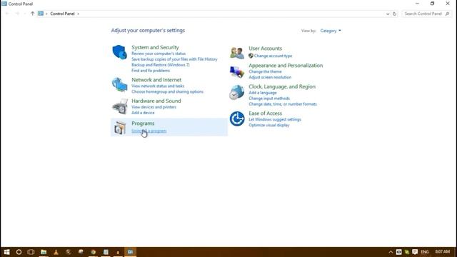Image resolution: width=457 pixels, height=257 pixels.
Task: Open the Programs category heading
Action: coord(143,124)
